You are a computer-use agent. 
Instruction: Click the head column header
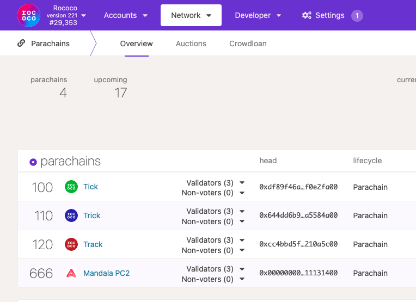pyautogui.click(x=268, y=161)
